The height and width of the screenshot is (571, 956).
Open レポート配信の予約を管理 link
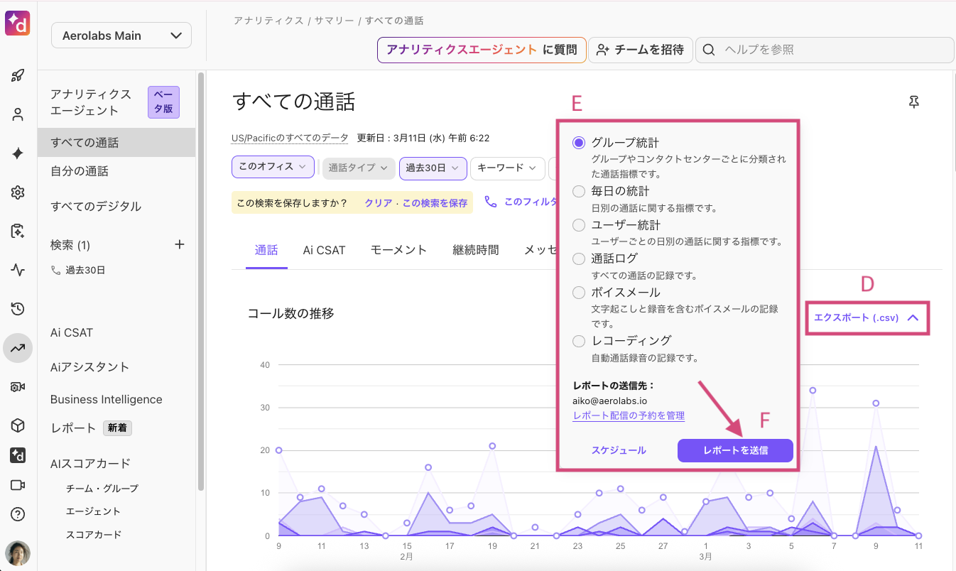coord(628,416)
